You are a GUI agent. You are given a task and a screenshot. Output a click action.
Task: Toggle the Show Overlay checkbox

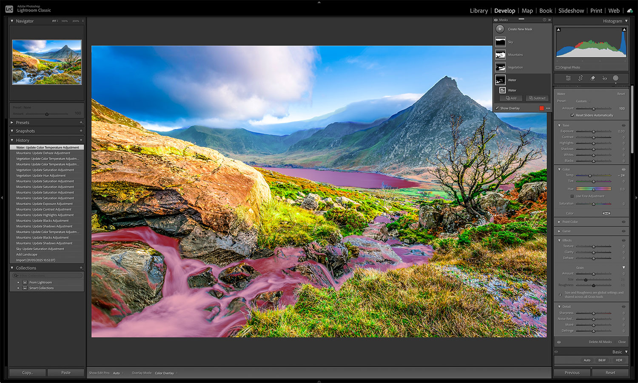click(497, 108)
